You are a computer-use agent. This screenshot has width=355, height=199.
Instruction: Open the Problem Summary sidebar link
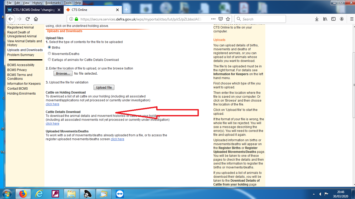coord(21,55)
